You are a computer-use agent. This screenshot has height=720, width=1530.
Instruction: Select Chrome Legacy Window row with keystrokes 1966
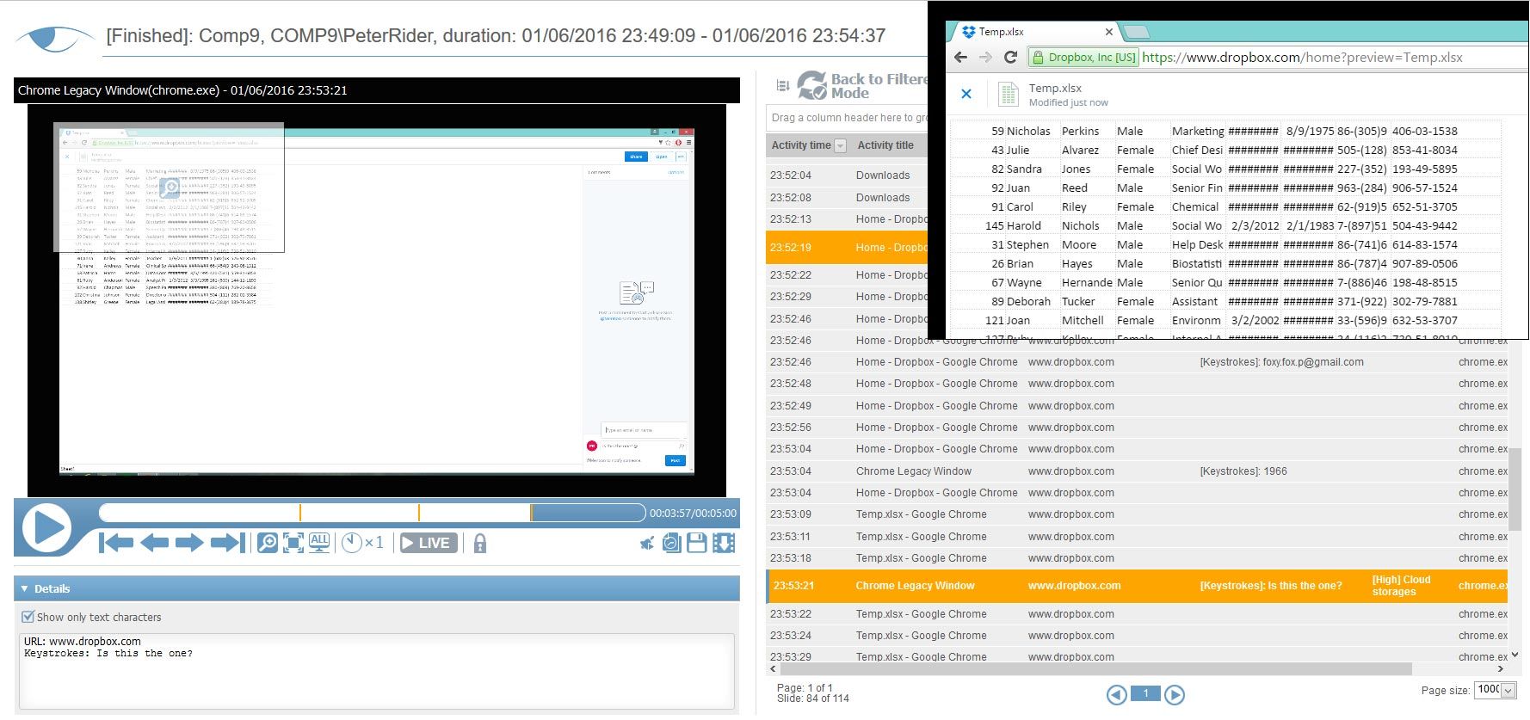point(1137,471)
